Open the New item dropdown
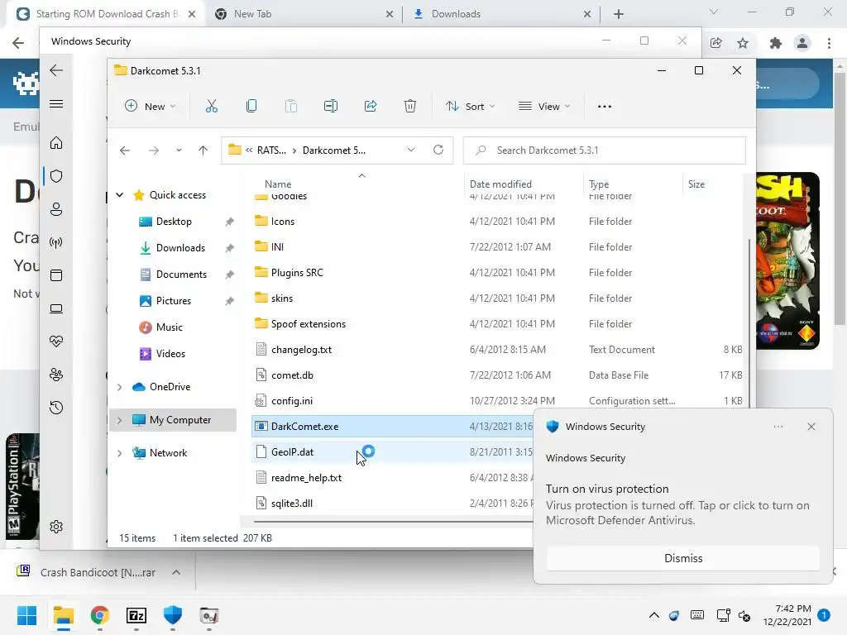Viewport: 847px width, 635px height. [151, 107]
